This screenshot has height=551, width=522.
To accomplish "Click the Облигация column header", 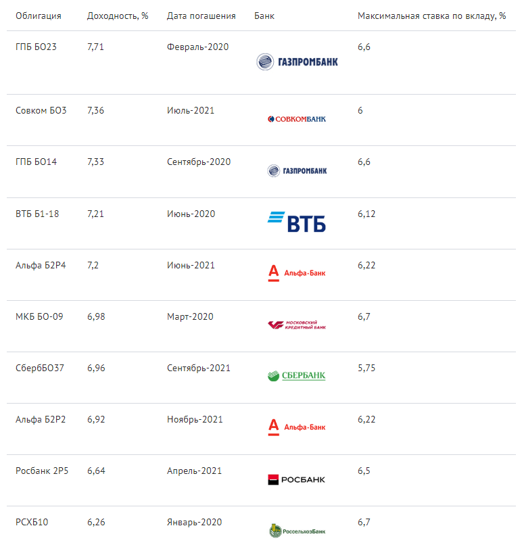I will [39, 16].
